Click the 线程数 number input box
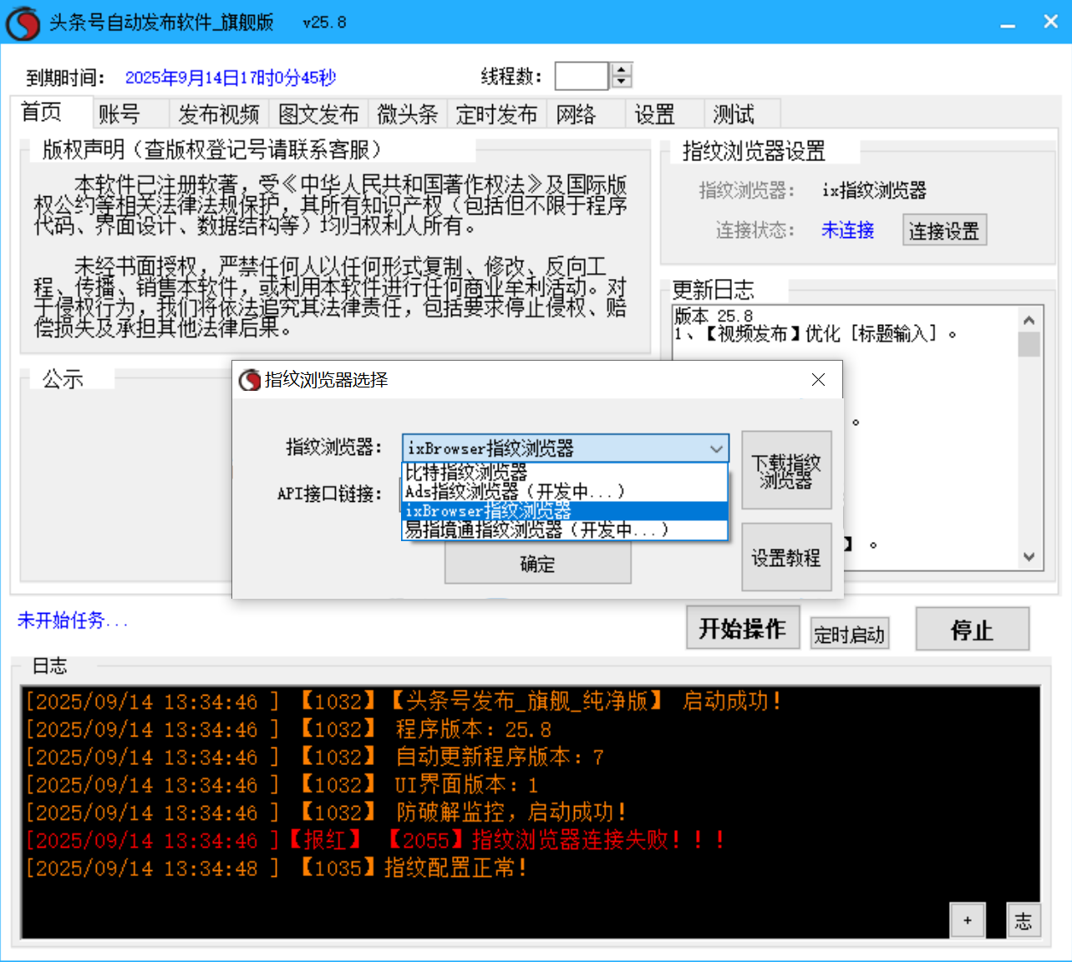1072x962 pixels. (x=582, y=75)
